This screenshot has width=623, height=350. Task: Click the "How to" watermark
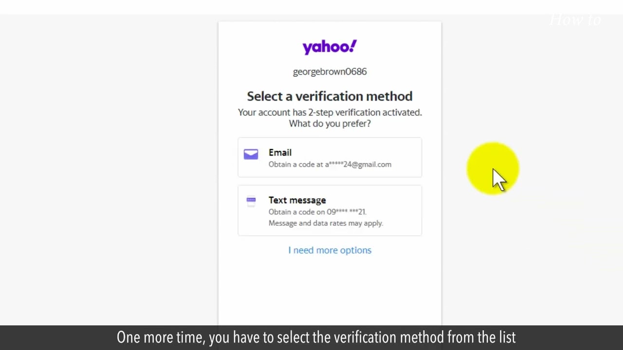pyautogui.click(x=575, y=20)
